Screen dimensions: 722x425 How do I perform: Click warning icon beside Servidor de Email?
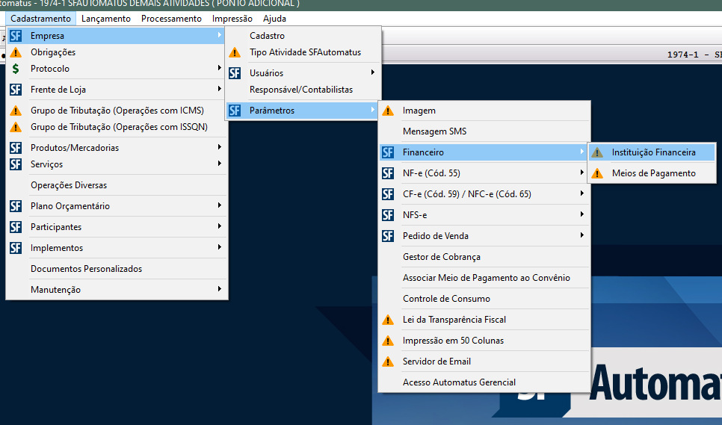point(388,362)
